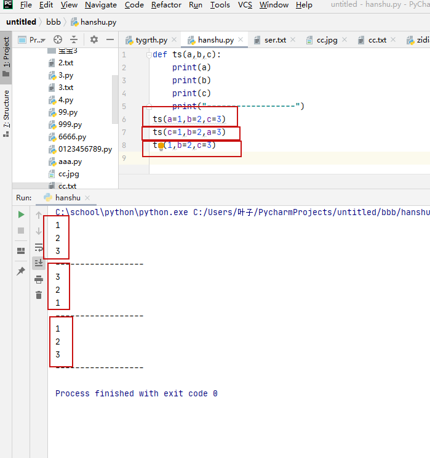430x458 pixels.
Task: Open the View menu
Action: click(x=69, y=5)
